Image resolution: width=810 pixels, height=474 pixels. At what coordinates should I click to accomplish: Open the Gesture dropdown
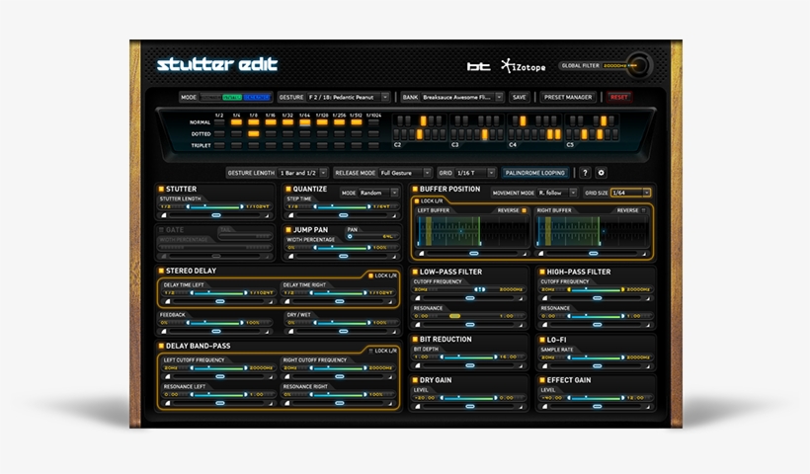(x=349, y=97)
